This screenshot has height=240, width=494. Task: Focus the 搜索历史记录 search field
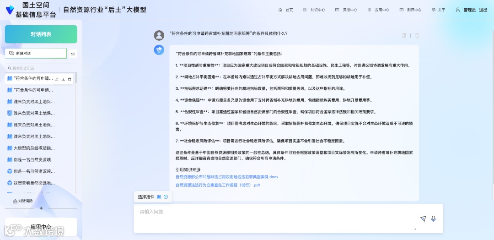click(41, 68)
